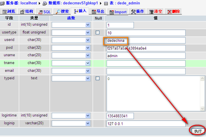Expand function dropdown for email row

point(88,71)
